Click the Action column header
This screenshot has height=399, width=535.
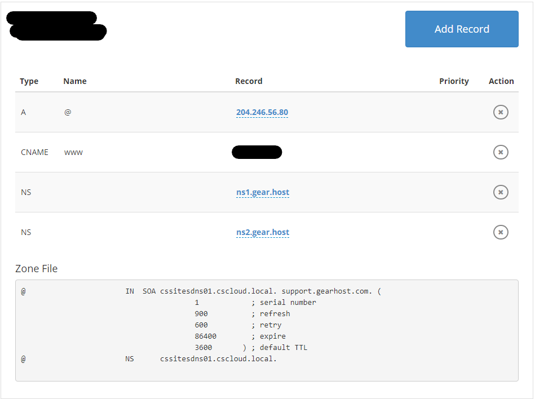point(501,81)
